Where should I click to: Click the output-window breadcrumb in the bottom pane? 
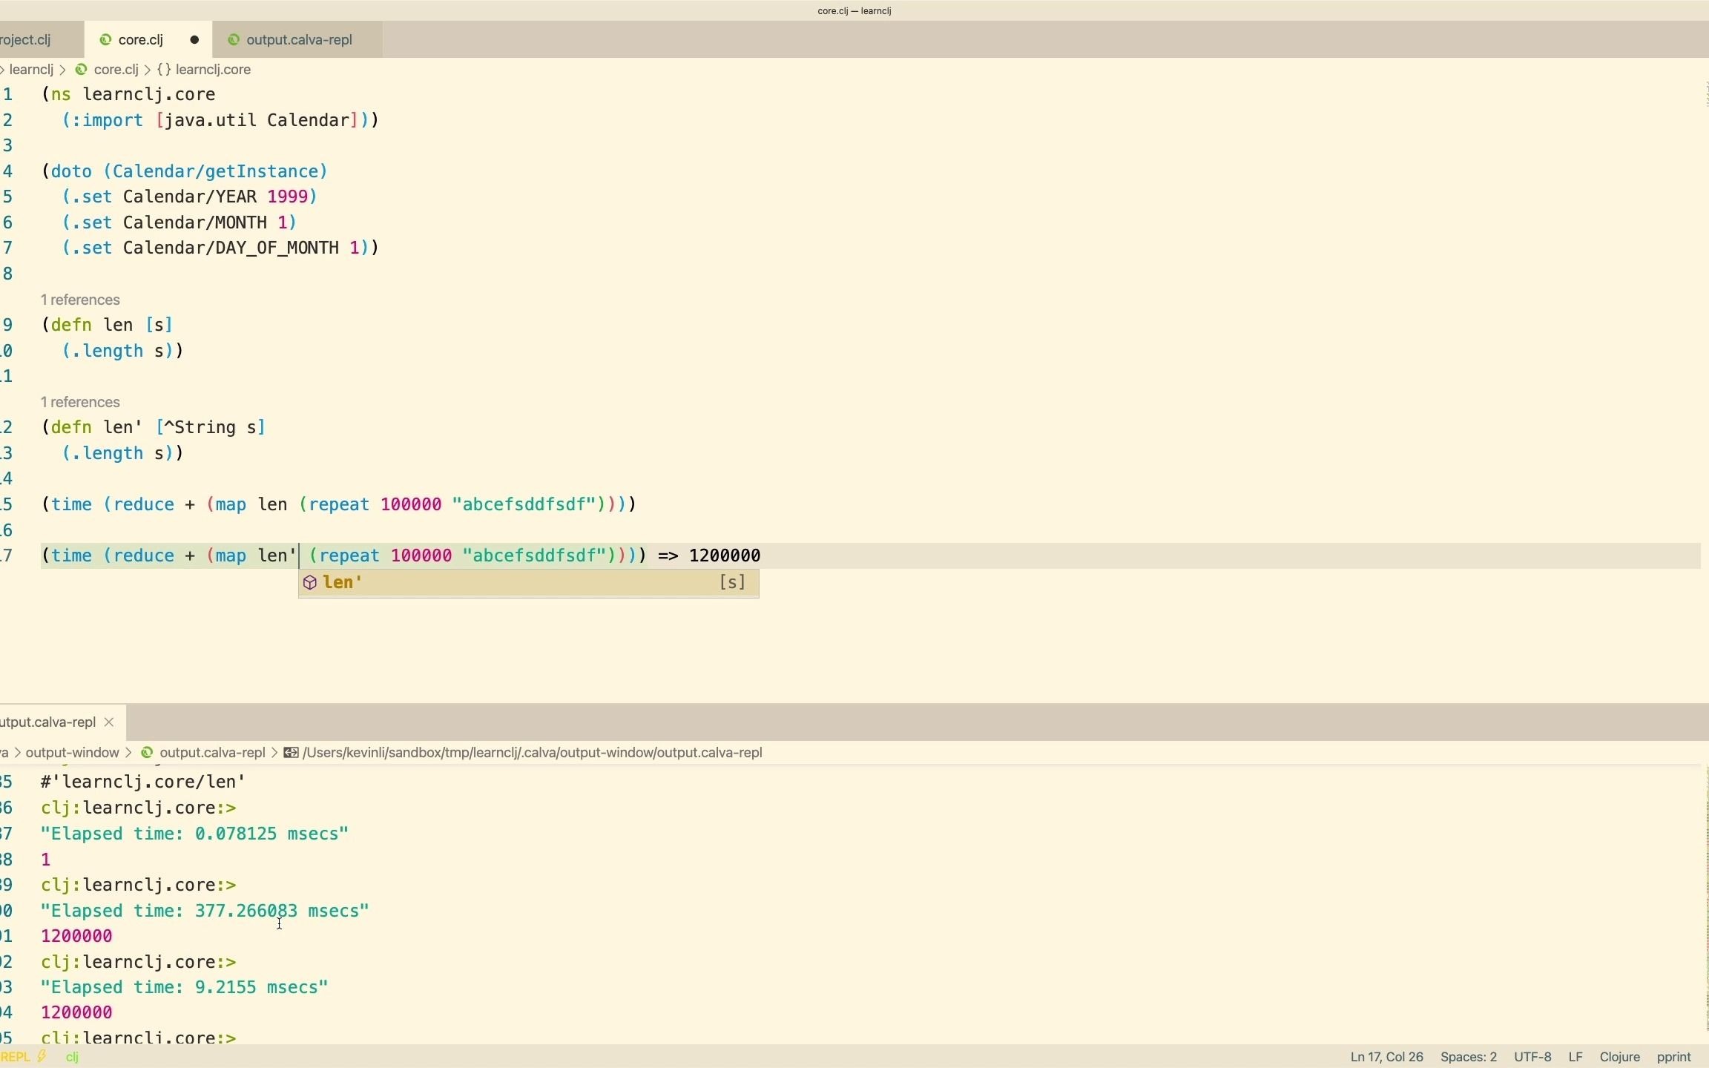point(72,753)
